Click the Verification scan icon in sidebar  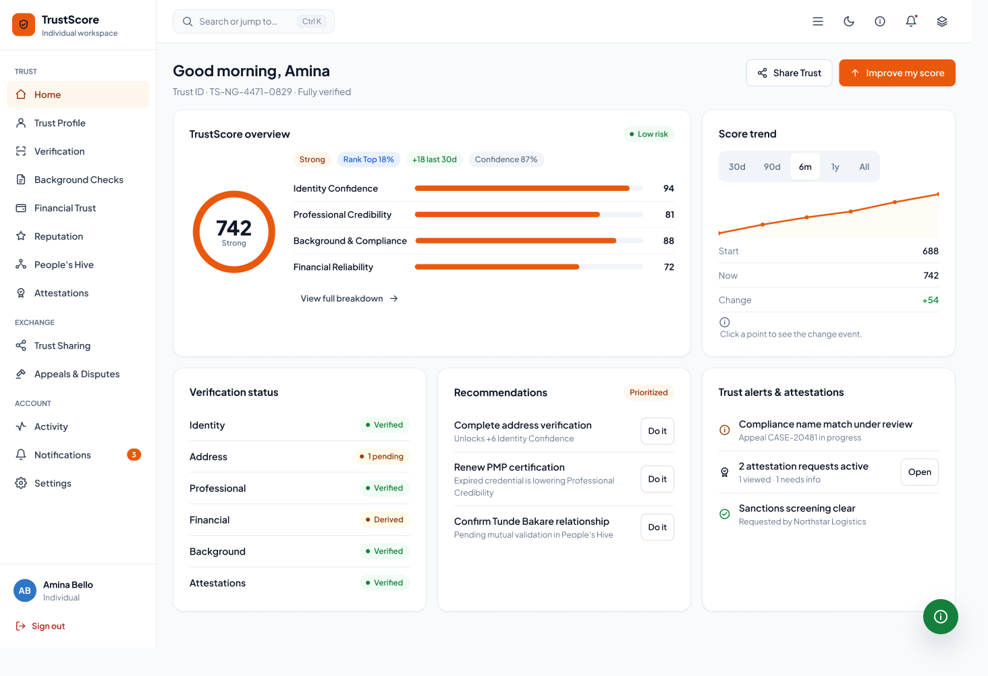click(x=21, y=151)
